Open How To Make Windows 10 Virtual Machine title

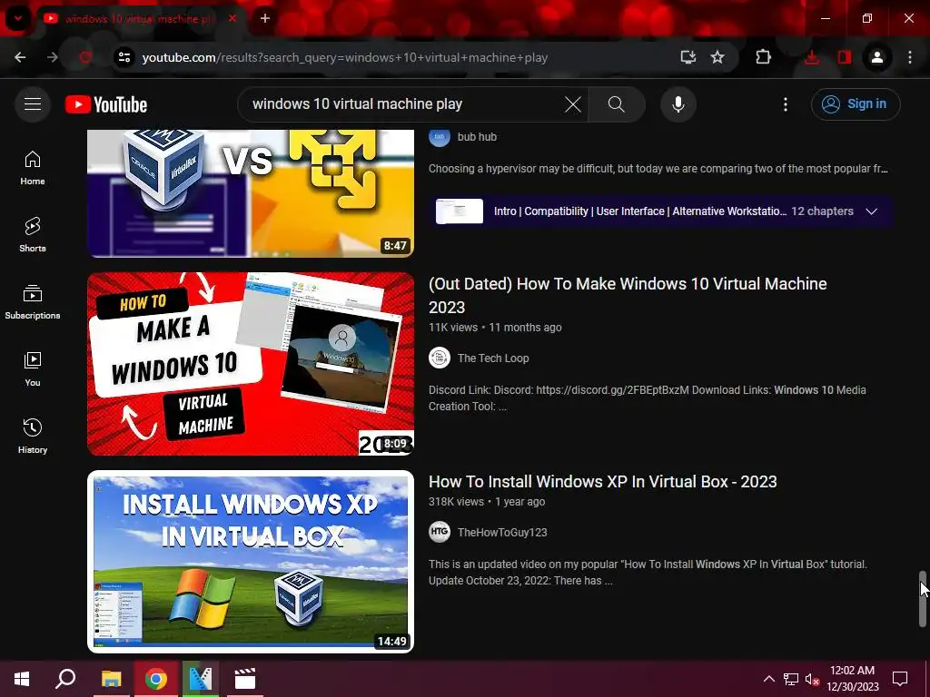click(x=628, y=295)
